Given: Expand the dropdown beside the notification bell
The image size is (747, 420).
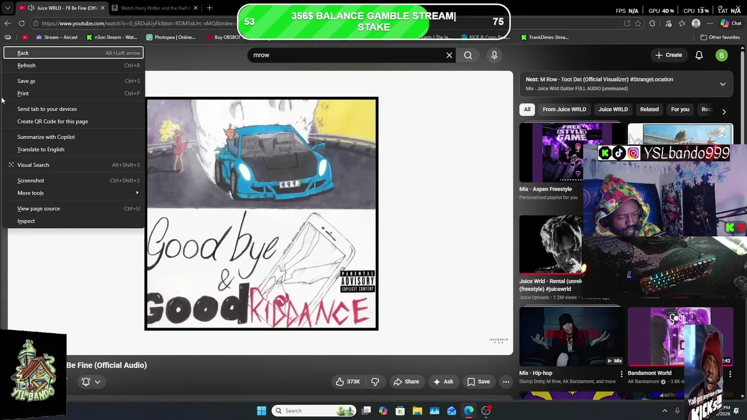Looking at the screenshot, I should coord(97,382).
